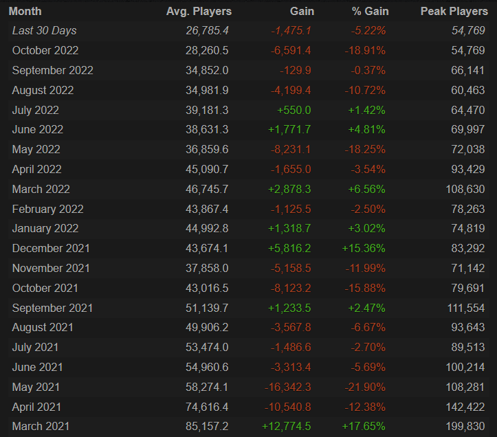The height and width of the screenshot is (437, 497).
Task: Select the November 2021 row label
Action: [51, 269]
